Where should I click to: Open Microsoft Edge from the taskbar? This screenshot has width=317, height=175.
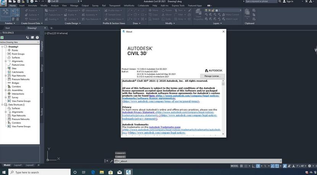[93, 172]
